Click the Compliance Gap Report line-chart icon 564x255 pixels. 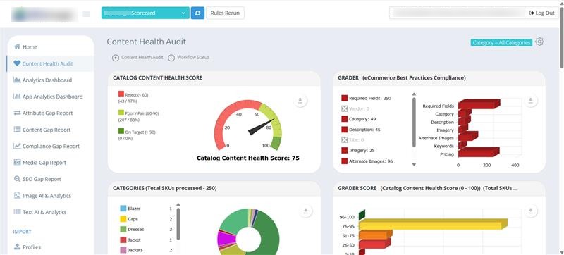tap(17, 146)
